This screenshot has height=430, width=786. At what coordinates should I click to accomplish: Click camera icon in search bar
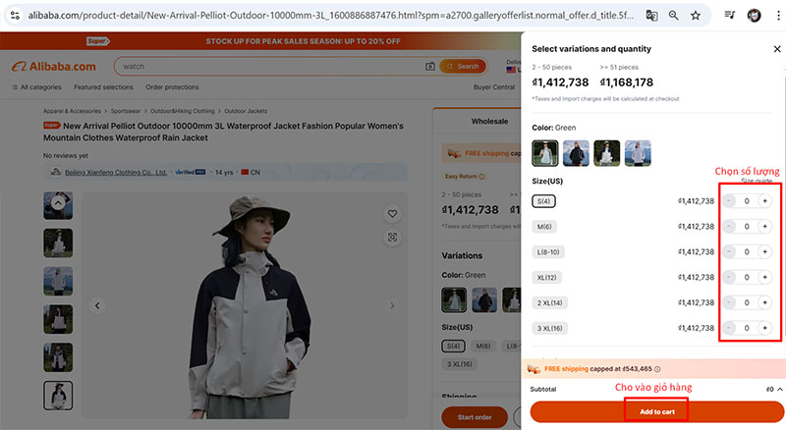click(429, 67)
